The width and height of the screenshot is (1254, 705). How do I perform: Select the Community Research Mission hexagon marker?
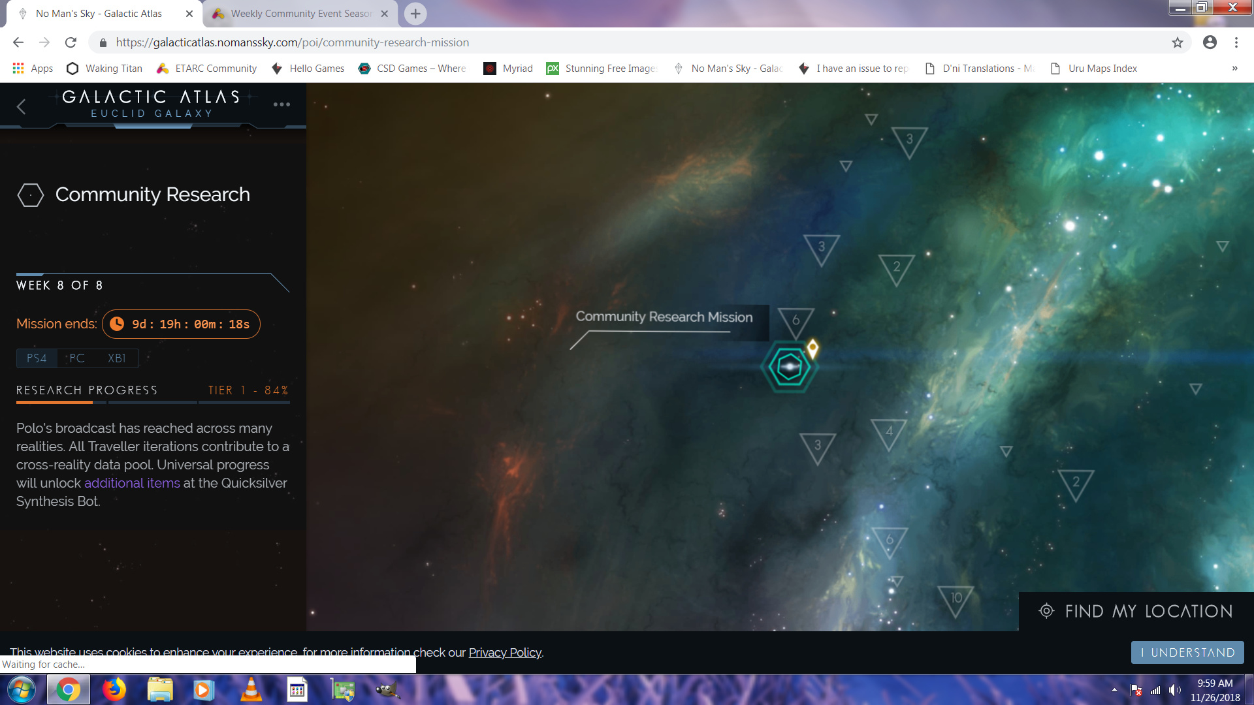[x=789, y=367]
